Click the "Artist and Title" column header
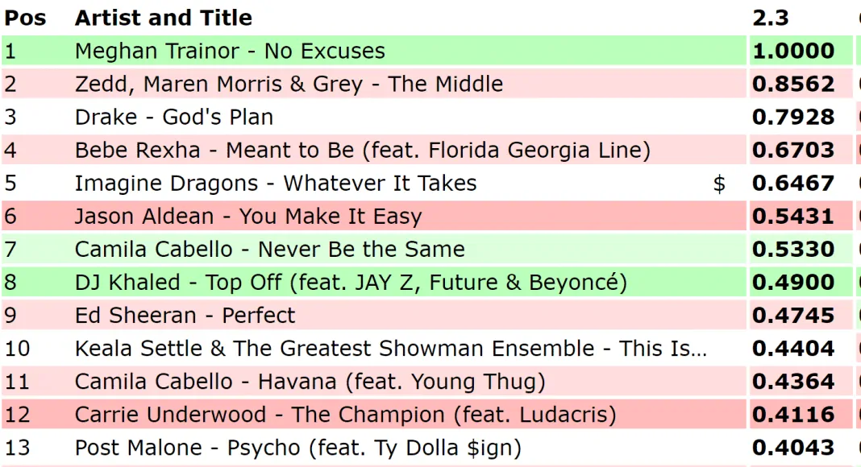The image size is (861, 467). [x=164, y=18]
